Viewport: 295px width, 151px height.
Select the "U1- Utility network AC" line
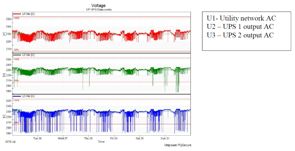pyautogui.click(x=241, y=18)
